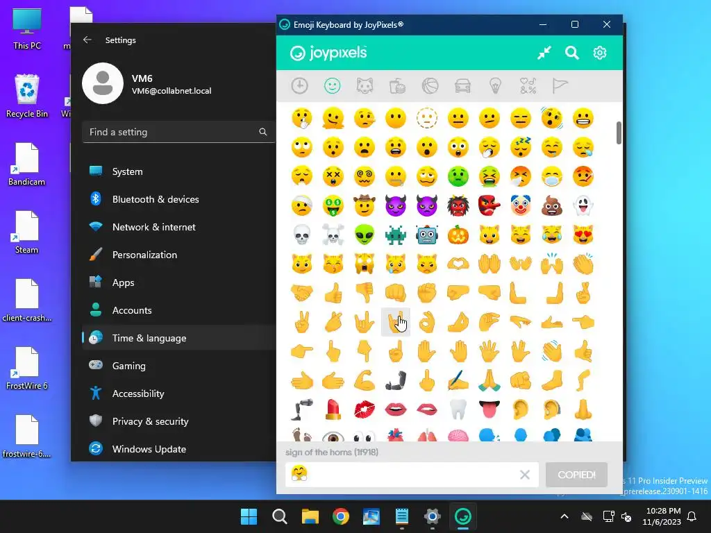Click the Find a setting box
The width and height of the screenshot is (711, 533).
(178, 132)
